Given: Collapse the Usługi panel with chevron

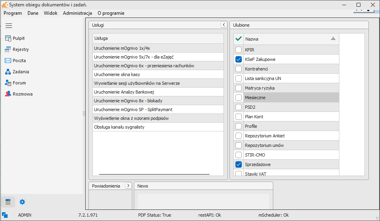Looking at the screenshot, I should [224, 25].
